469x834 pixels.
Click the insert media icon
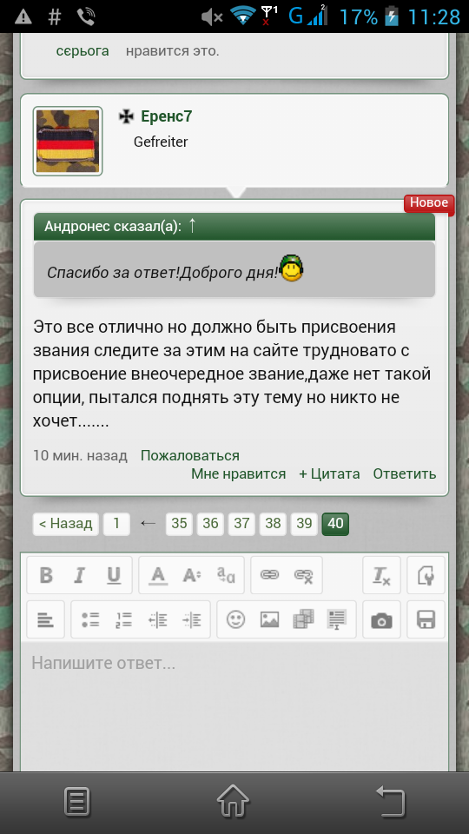(304, 619)
